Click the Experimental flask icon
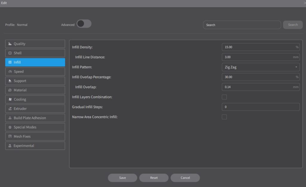Image resolution: width=306 pixels, height=187 pixels. [10, 146]
